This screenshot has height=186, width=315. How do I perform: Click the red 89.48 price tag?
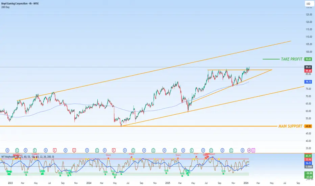(x=308, y=71)
